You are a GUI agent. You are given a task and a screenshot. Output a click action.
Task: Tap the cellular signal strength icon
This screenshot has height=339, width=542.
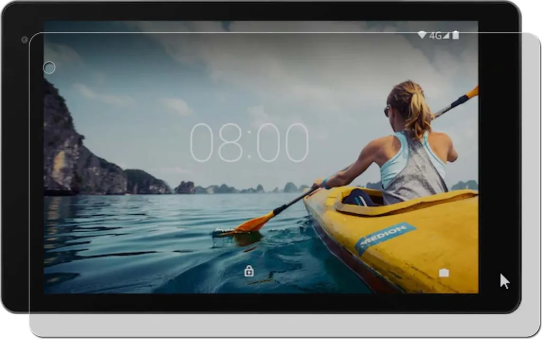pyautogui.click(x=446, y=35)
